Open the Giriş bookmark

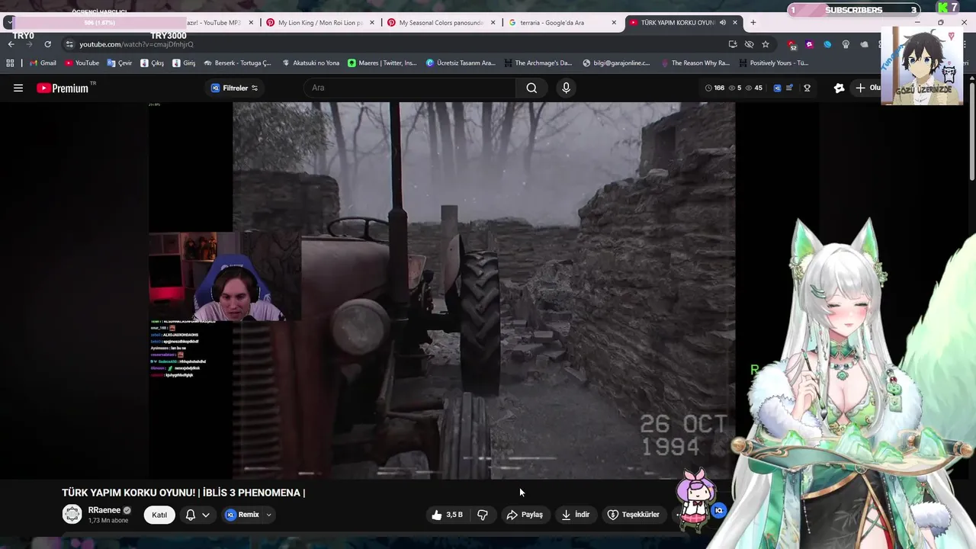[x=184, y=63]
